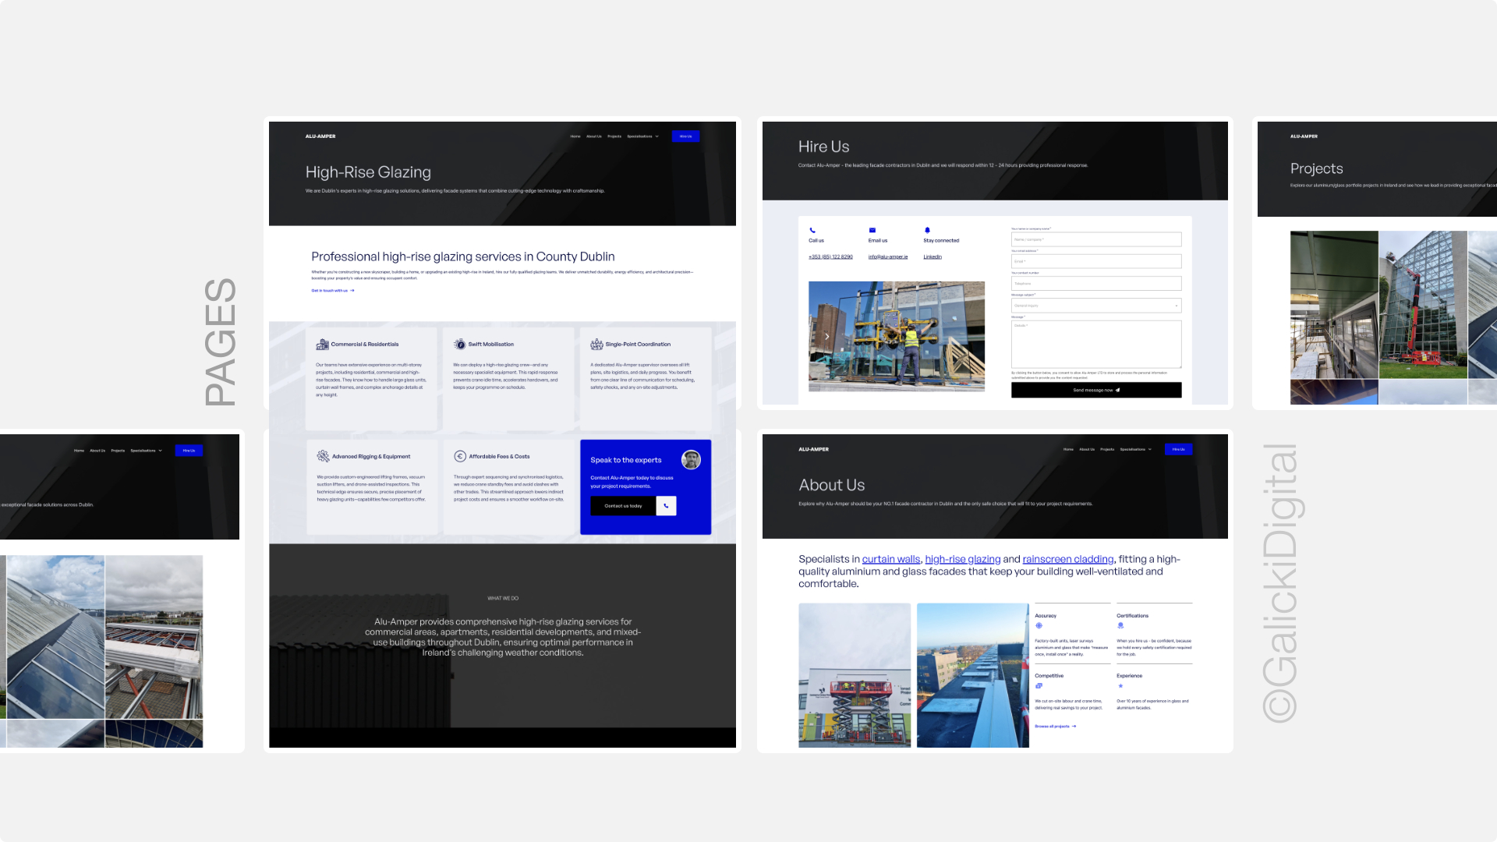The width and height of the screenshot is (1497, 842).
Task: Expand Specialisations dropdown on the bottom-left page
Action: [146, 450]
